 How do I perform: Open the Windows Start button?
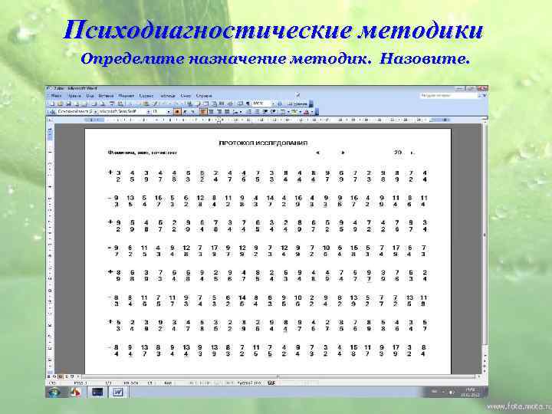coord(54,392)
